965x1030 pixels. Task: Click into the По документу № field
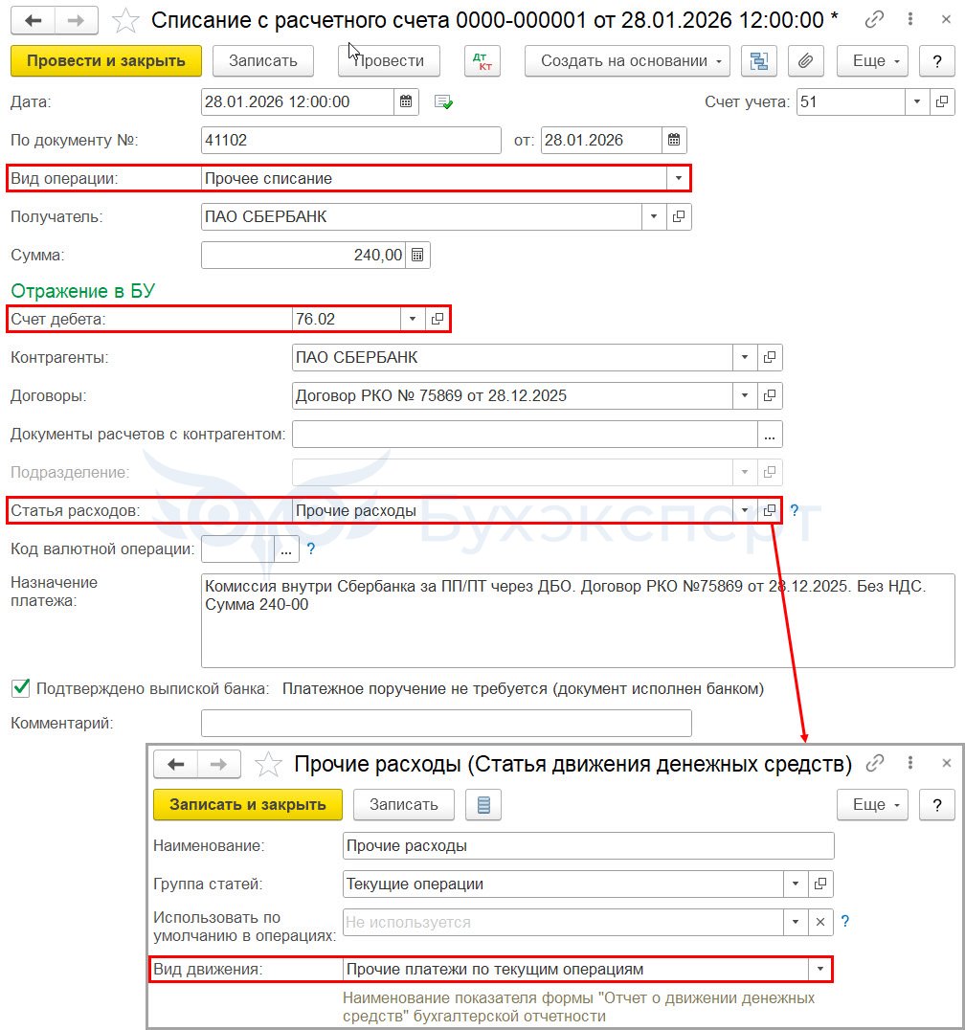click(x=350, y=140)
